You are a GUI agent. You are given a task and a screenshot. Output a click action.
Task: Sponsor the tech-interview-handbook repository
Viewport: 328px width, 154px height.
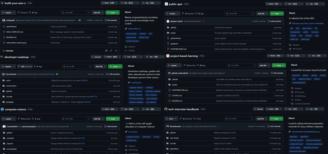pos(259,109)
